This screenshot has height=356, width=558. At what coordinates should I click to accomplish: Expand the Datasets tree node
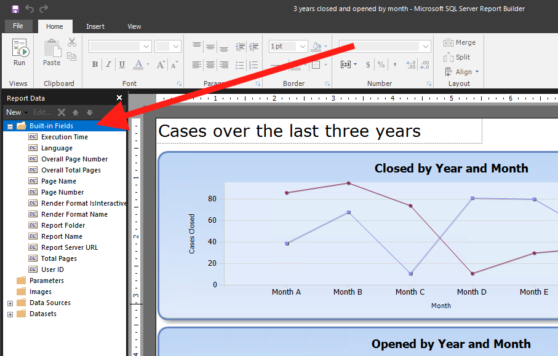coord(10,314)
